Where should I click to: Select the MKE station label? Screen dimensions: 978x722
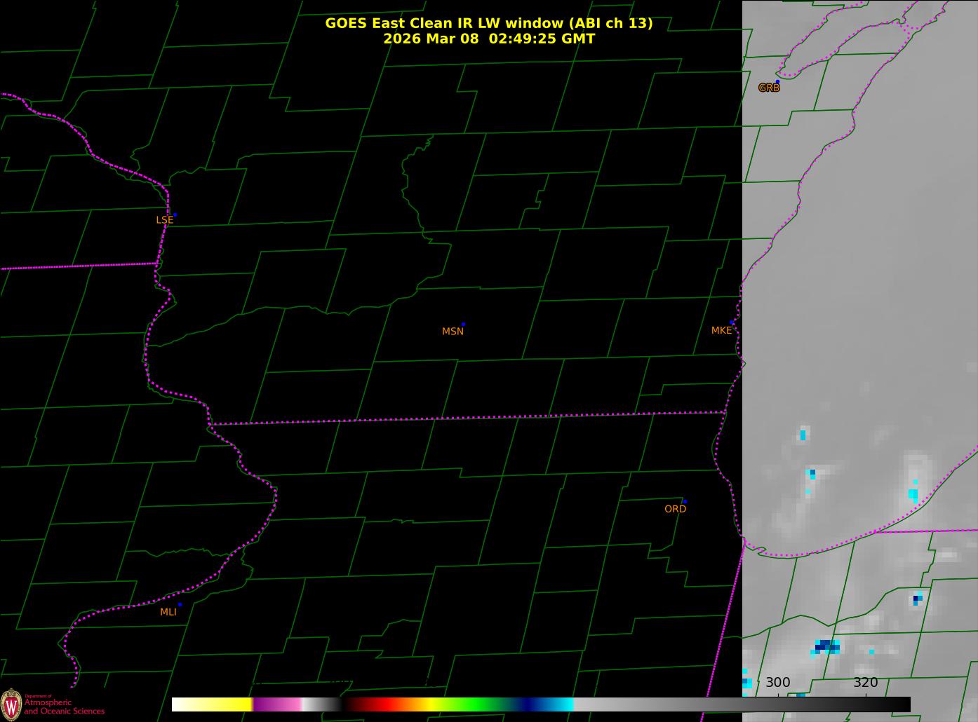[x=721, y=330]
